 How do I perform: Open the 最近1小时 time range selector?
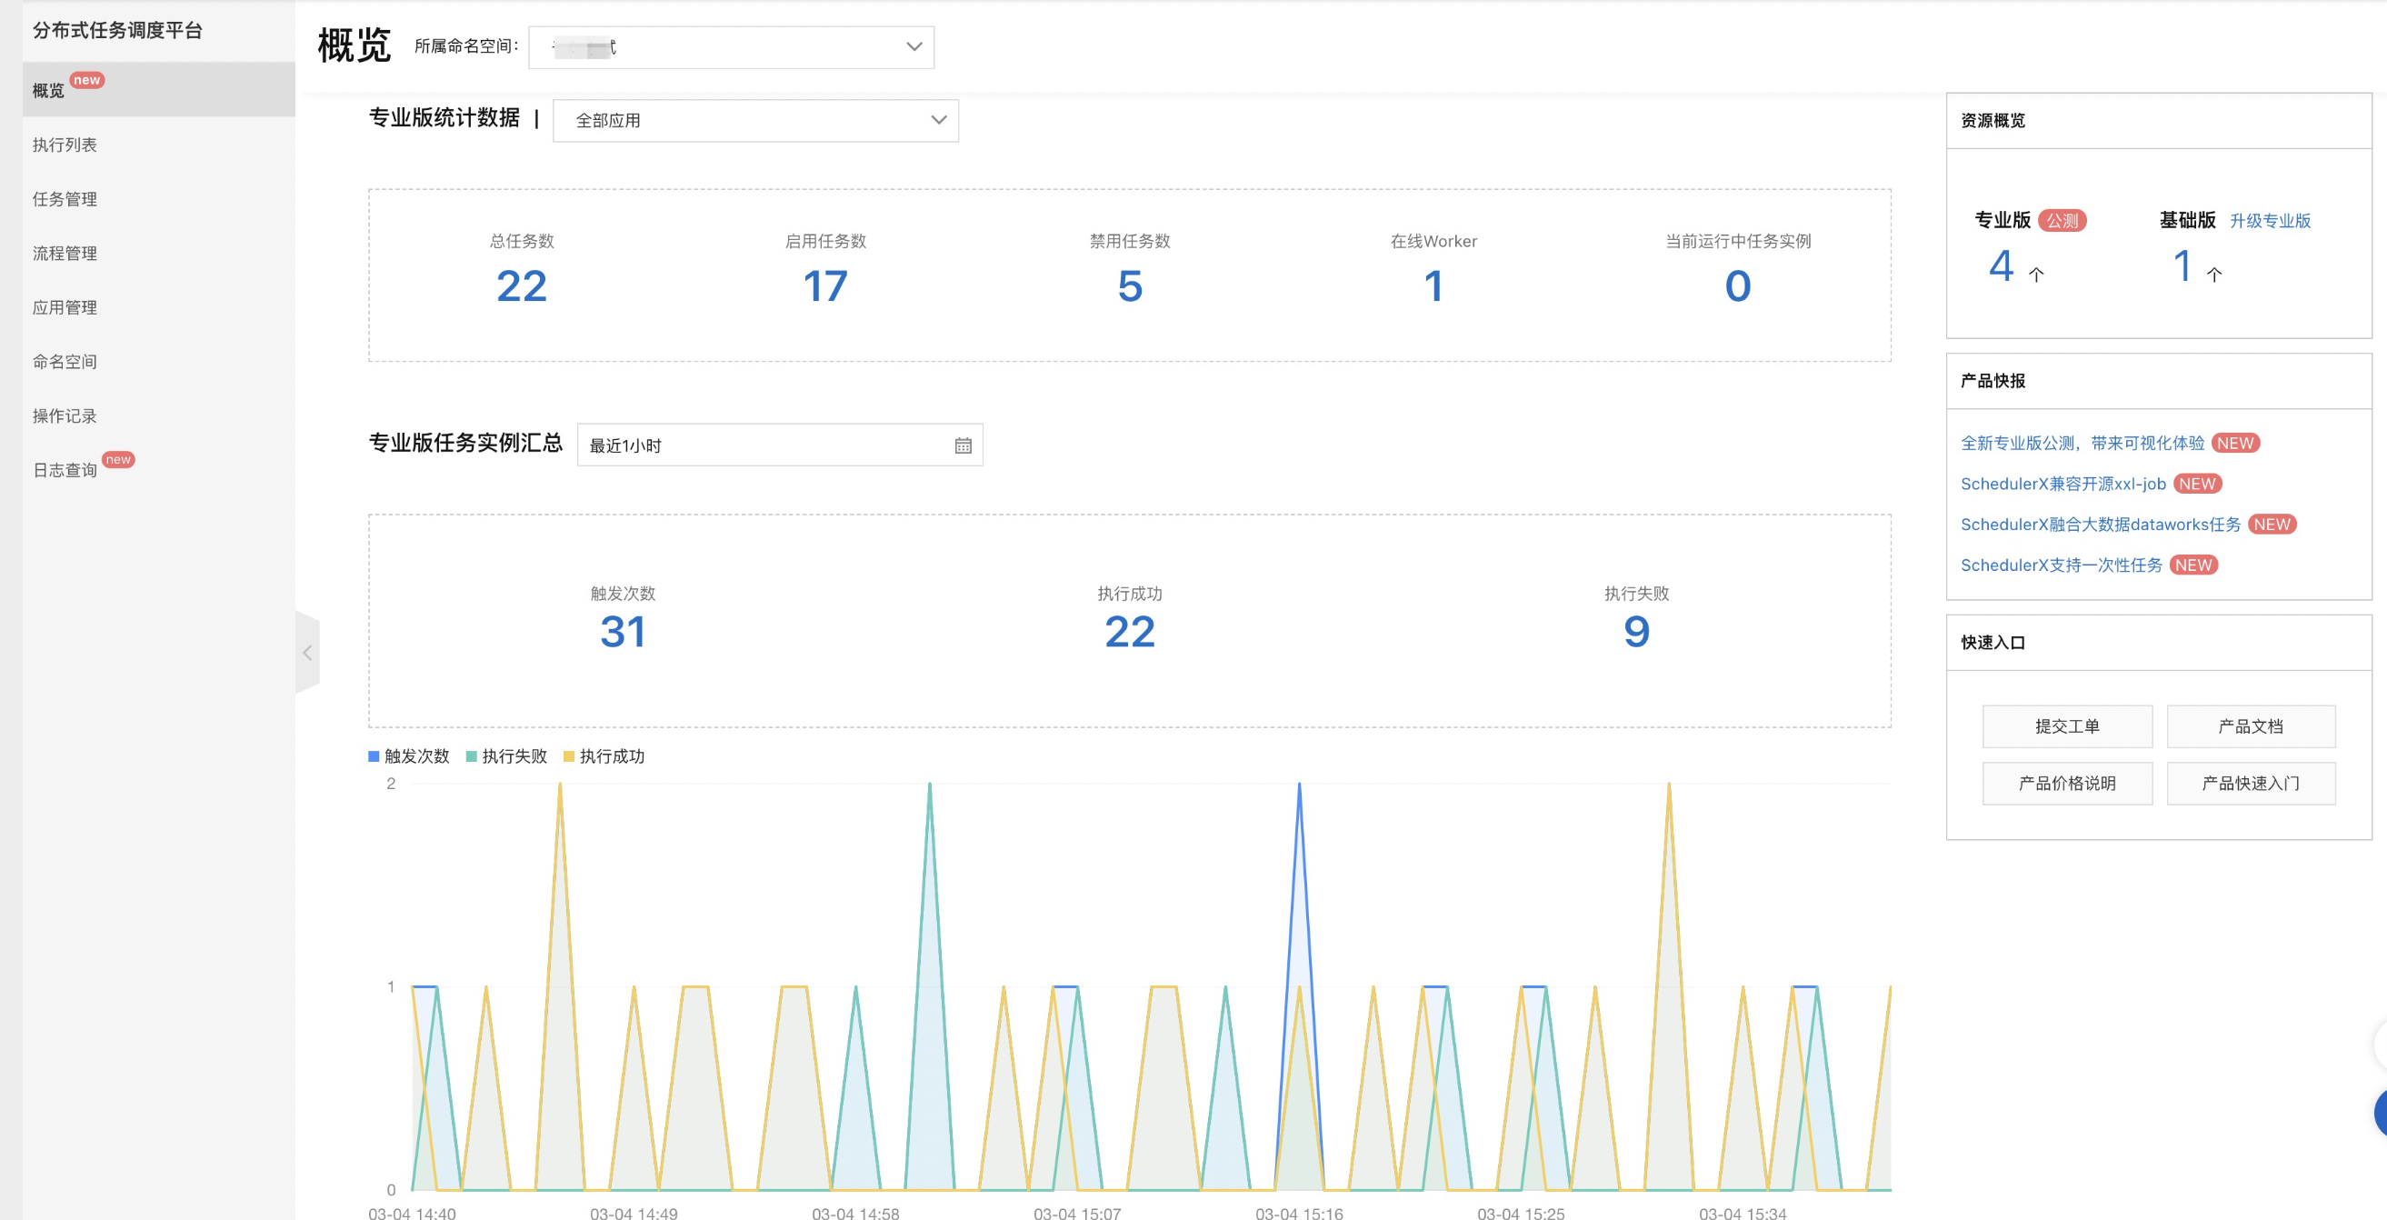point(779,446)
